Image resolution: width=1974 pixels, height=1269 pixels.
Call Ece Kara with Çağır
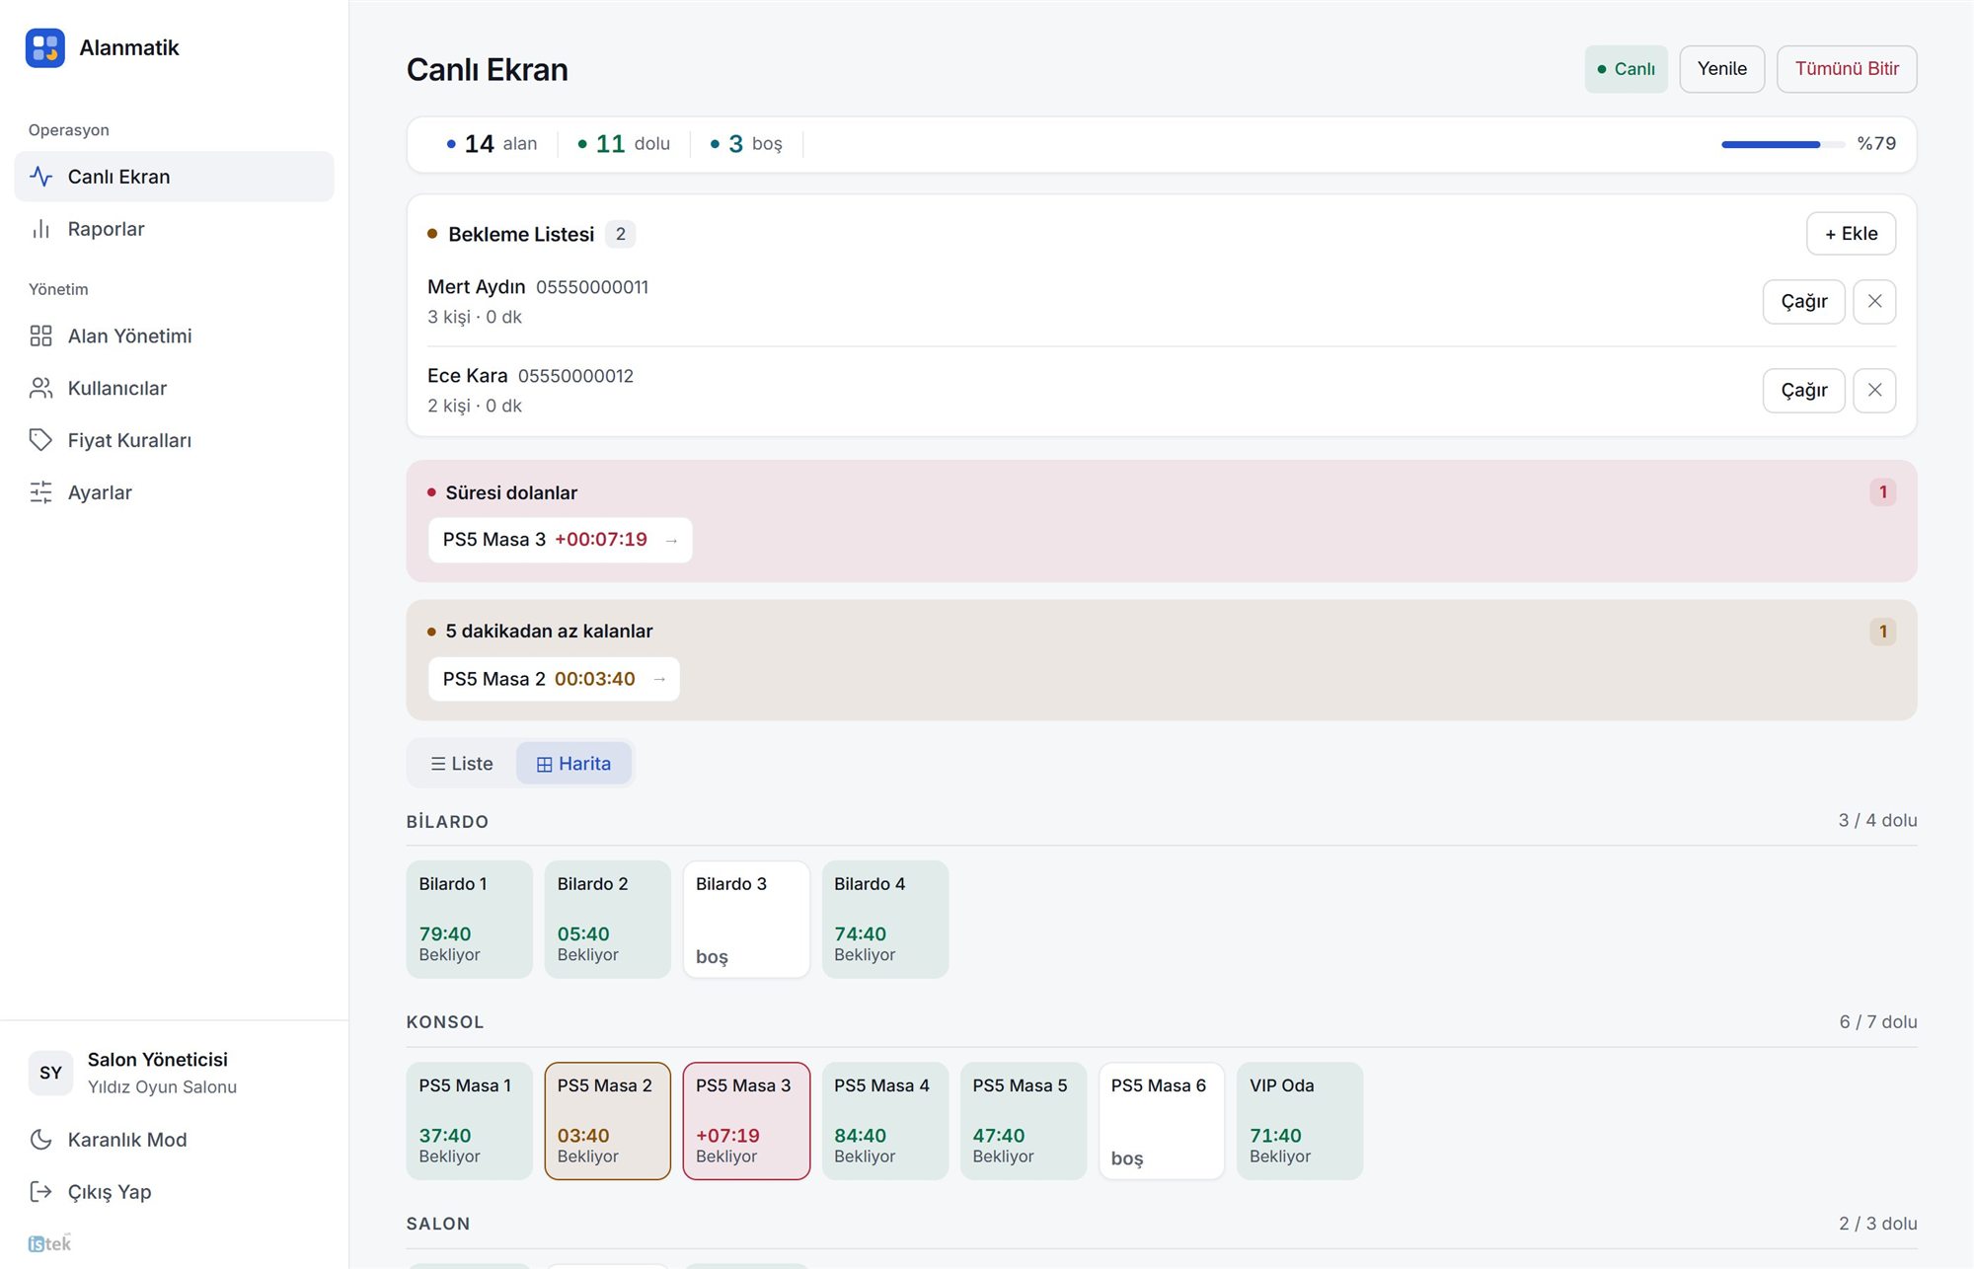[x=1803, y=391]
